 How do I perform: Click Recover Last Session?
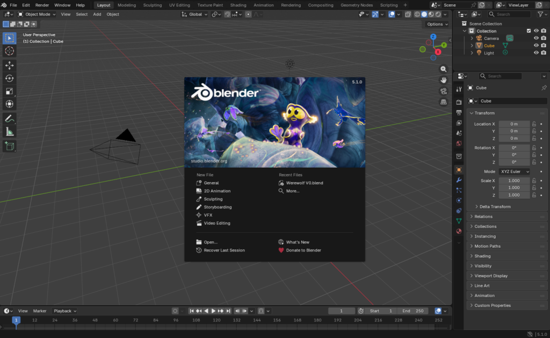[x=224, y=250]
